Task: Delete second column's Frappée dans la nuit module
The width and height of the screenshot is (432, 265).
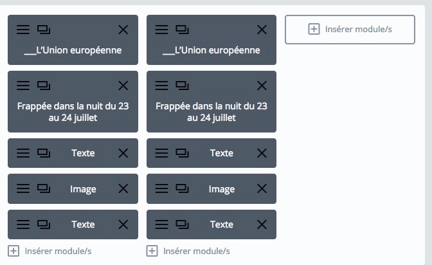Action: 262,86
